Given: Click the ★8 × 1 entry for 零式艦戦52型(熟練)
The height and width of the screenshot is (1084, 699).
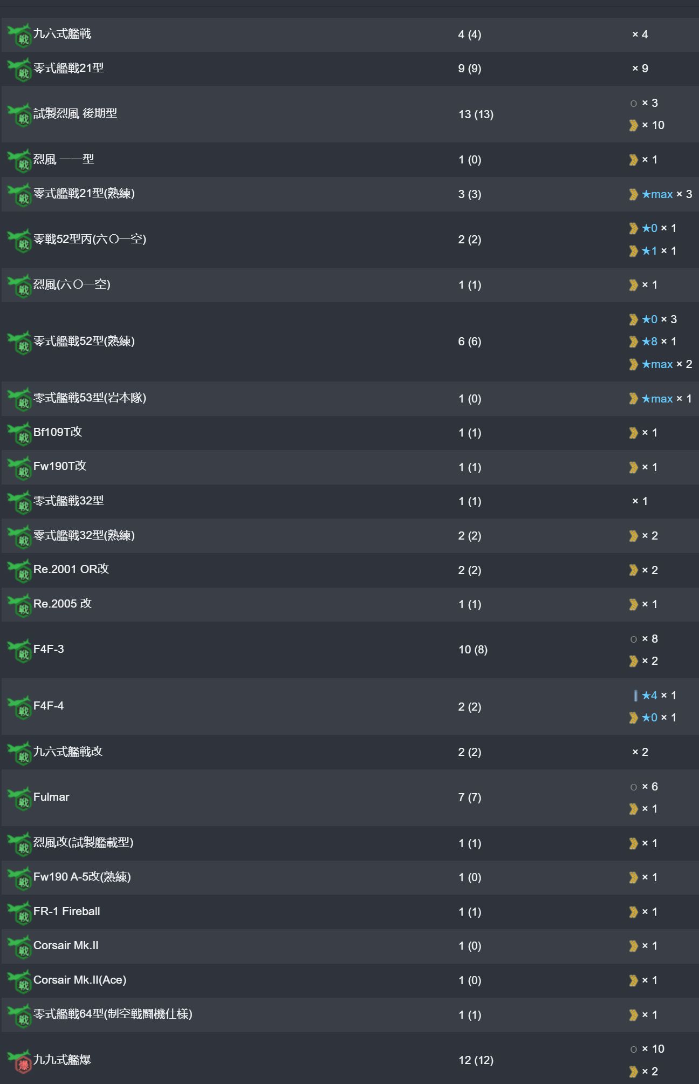Looking at the screenshot, I should (x=652, y=342).
